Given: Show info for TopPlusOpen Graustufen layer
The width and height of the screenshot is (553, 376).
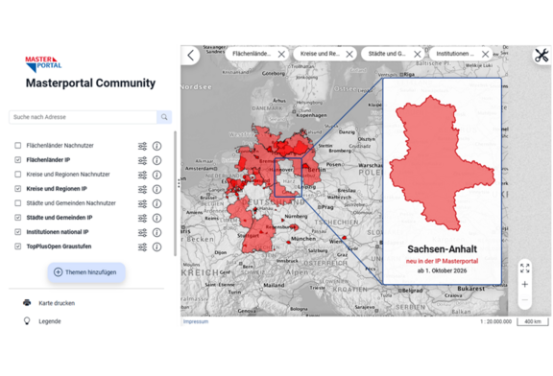Looking at the screenshot, I should (x=156, y=247).
